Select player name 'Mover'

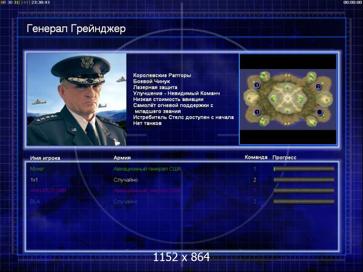pos(37,169)
